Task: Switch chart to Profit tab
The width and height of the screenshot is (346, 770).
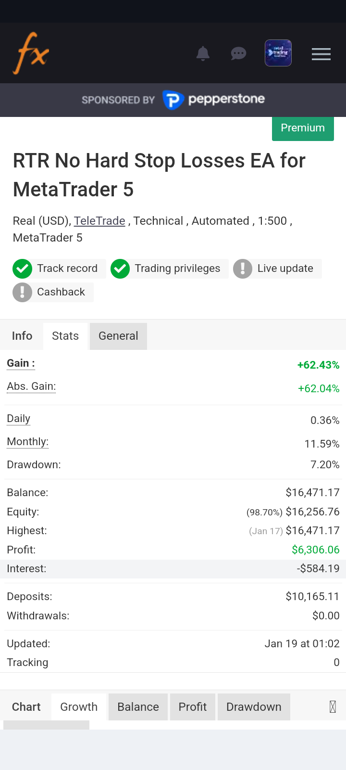Action: coord(193,707)
